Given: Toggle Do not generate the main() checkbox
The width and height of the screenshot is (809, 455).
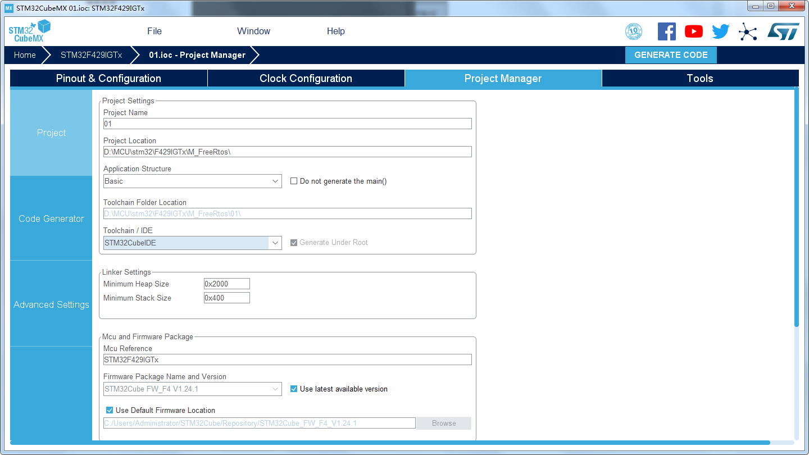Looking at the screenshot, I should click(x=294, y=181).
